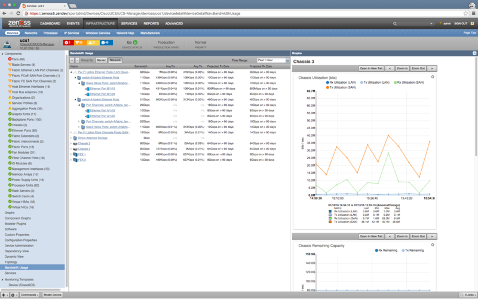Open the EVENTS menu tab
Image resolution: width=478 pixels, height=299 pixels.
tap(73, 23)
